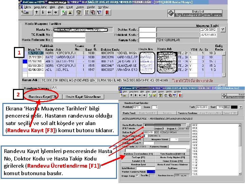Click right arrow icon in Hasta Muayene toolbar
Viewport: 245px width, 184px height.
[55, 13]
